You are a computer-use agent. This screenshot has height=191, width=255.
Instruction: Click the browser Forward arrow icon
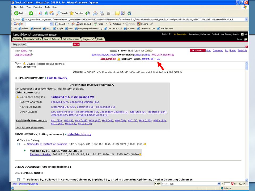[x=31, y=13]
